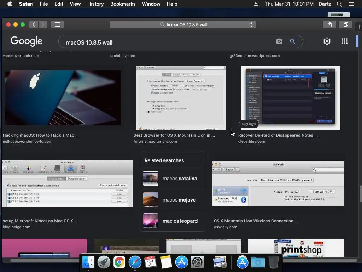The image size is (362, 272).
Task: Click the Network preferences screenshot thumbnail
Action: point(278,184)
